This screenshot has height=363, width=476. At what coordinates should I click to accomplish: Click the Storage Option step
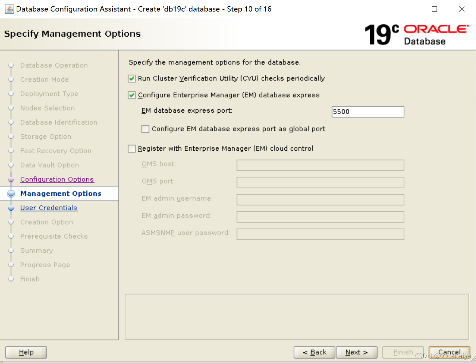(46, 136)
